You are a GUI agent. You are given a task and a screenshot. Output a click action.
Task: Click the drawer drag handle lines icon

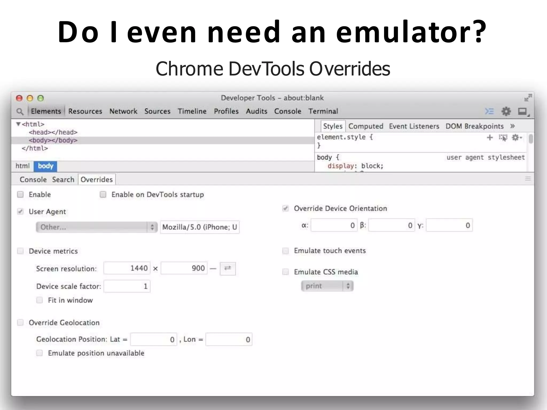pyautogui.click(x=528, y=179)
